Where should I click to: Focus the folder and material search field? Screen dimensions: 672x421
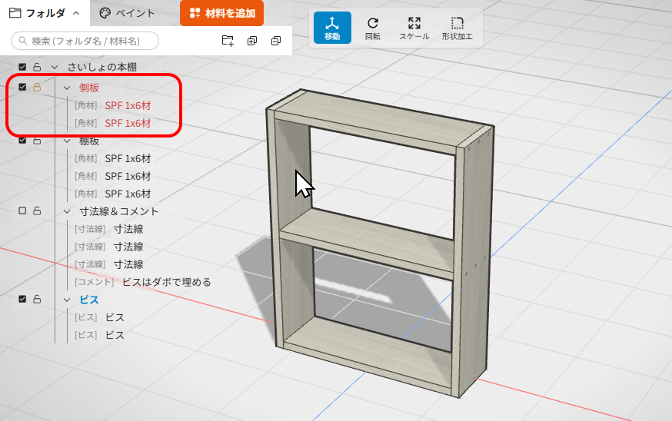point(85,41)
